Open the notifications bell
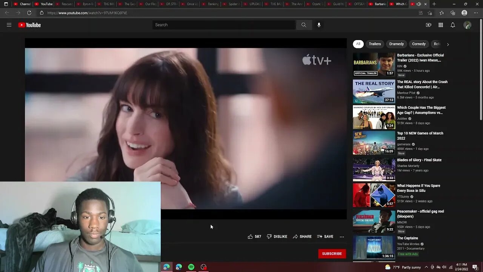483x272 pixels. 453,25
